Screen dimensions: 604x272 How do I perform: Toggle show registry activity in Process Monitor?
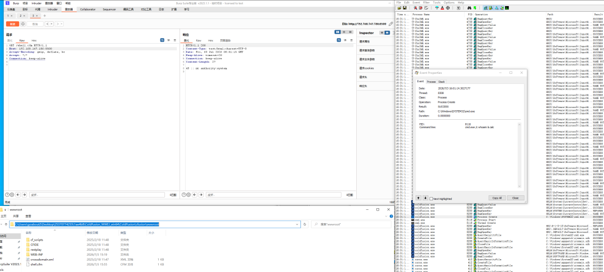tap(485, 8)
